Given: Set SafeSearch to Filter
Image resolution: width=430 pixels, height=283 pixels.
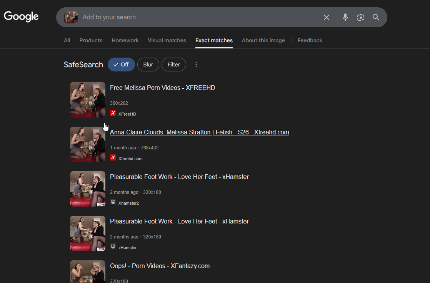Looking at the screenshot, I should pos(174,65).
